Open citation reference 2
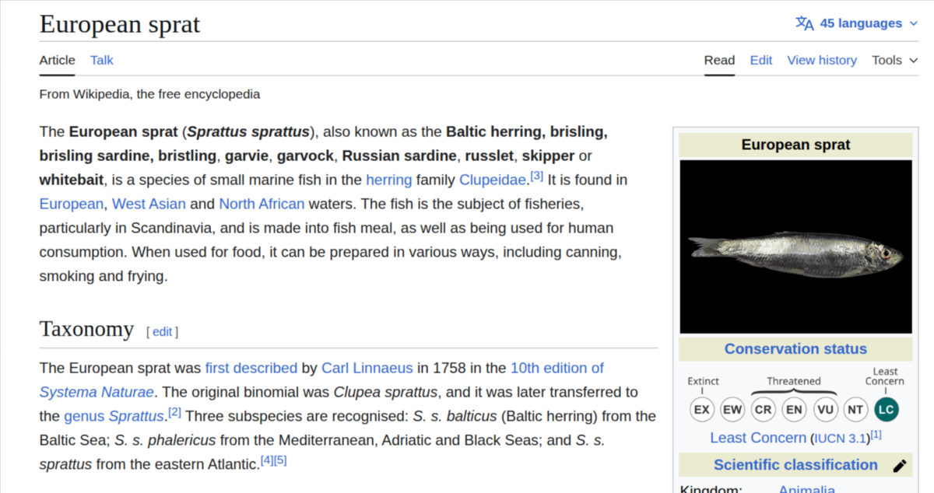The image size is (934, 493). 174,412
